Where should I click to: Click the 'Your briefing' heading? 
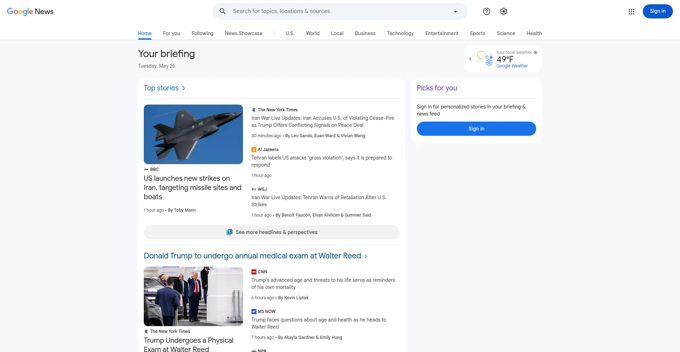click(x=166, y=54)
